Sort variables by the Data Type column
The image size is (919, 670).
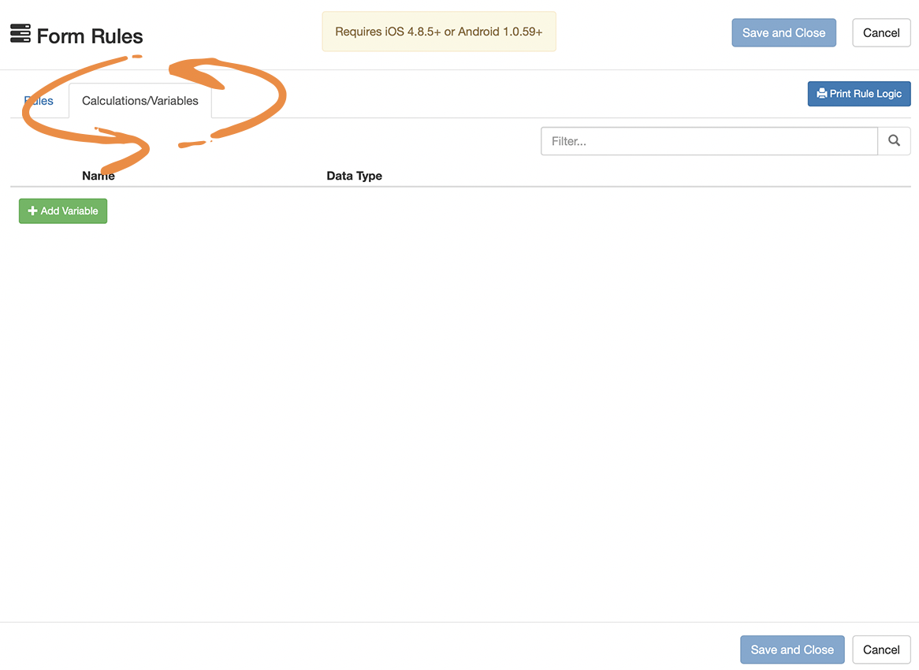point(354,175)
